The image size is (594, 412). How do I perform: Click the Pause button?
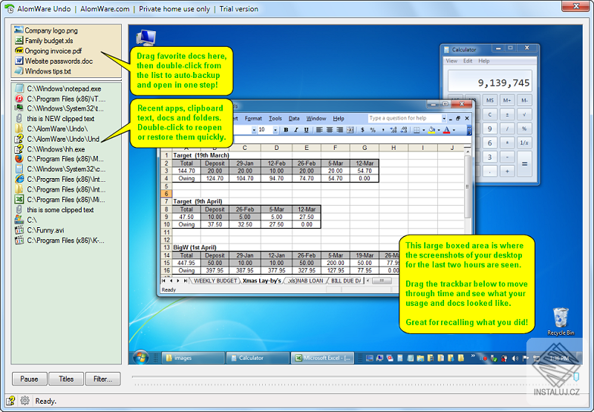29,379
